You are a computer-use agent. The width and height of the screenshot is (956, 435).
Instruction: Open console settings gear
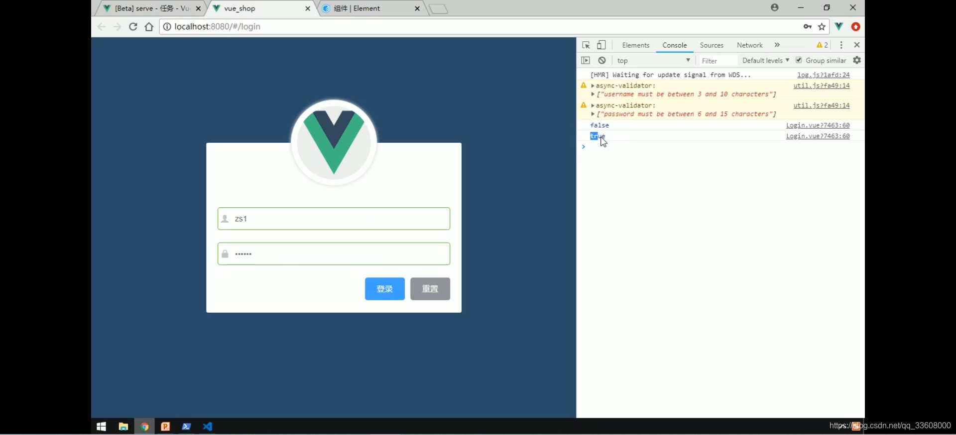[857, 60]
